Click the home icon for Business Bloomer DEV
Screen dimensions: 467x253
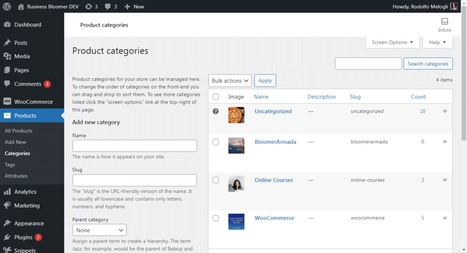[x=21, y=6]
